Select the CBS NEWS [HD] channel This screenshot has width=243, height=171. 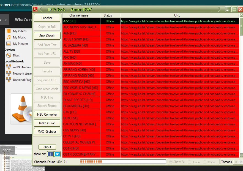[151, 130]
